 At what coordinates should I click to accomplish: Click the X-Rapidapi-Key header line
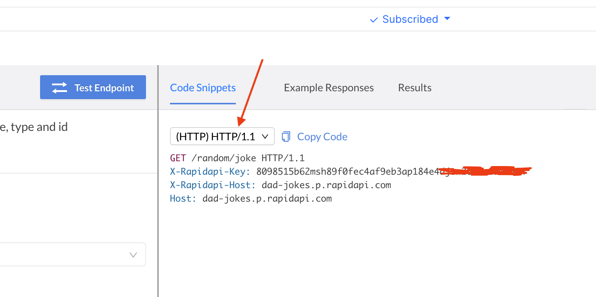(x=350, y=171)
